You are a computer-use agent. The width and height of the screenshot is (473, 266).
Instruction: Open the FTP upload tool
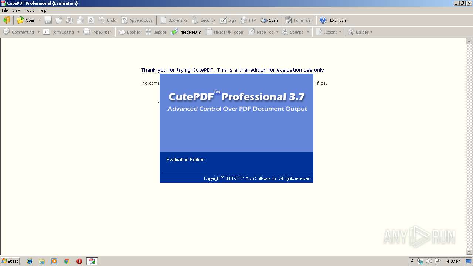[x=248, y=20]
